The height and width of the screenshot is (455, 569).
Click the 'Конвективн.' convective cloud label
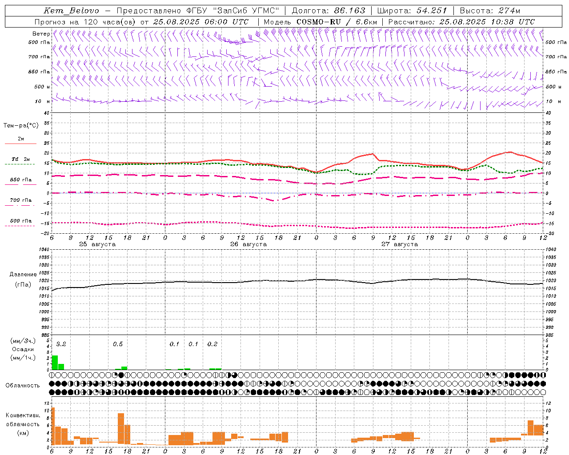click(x=23, y=415)
